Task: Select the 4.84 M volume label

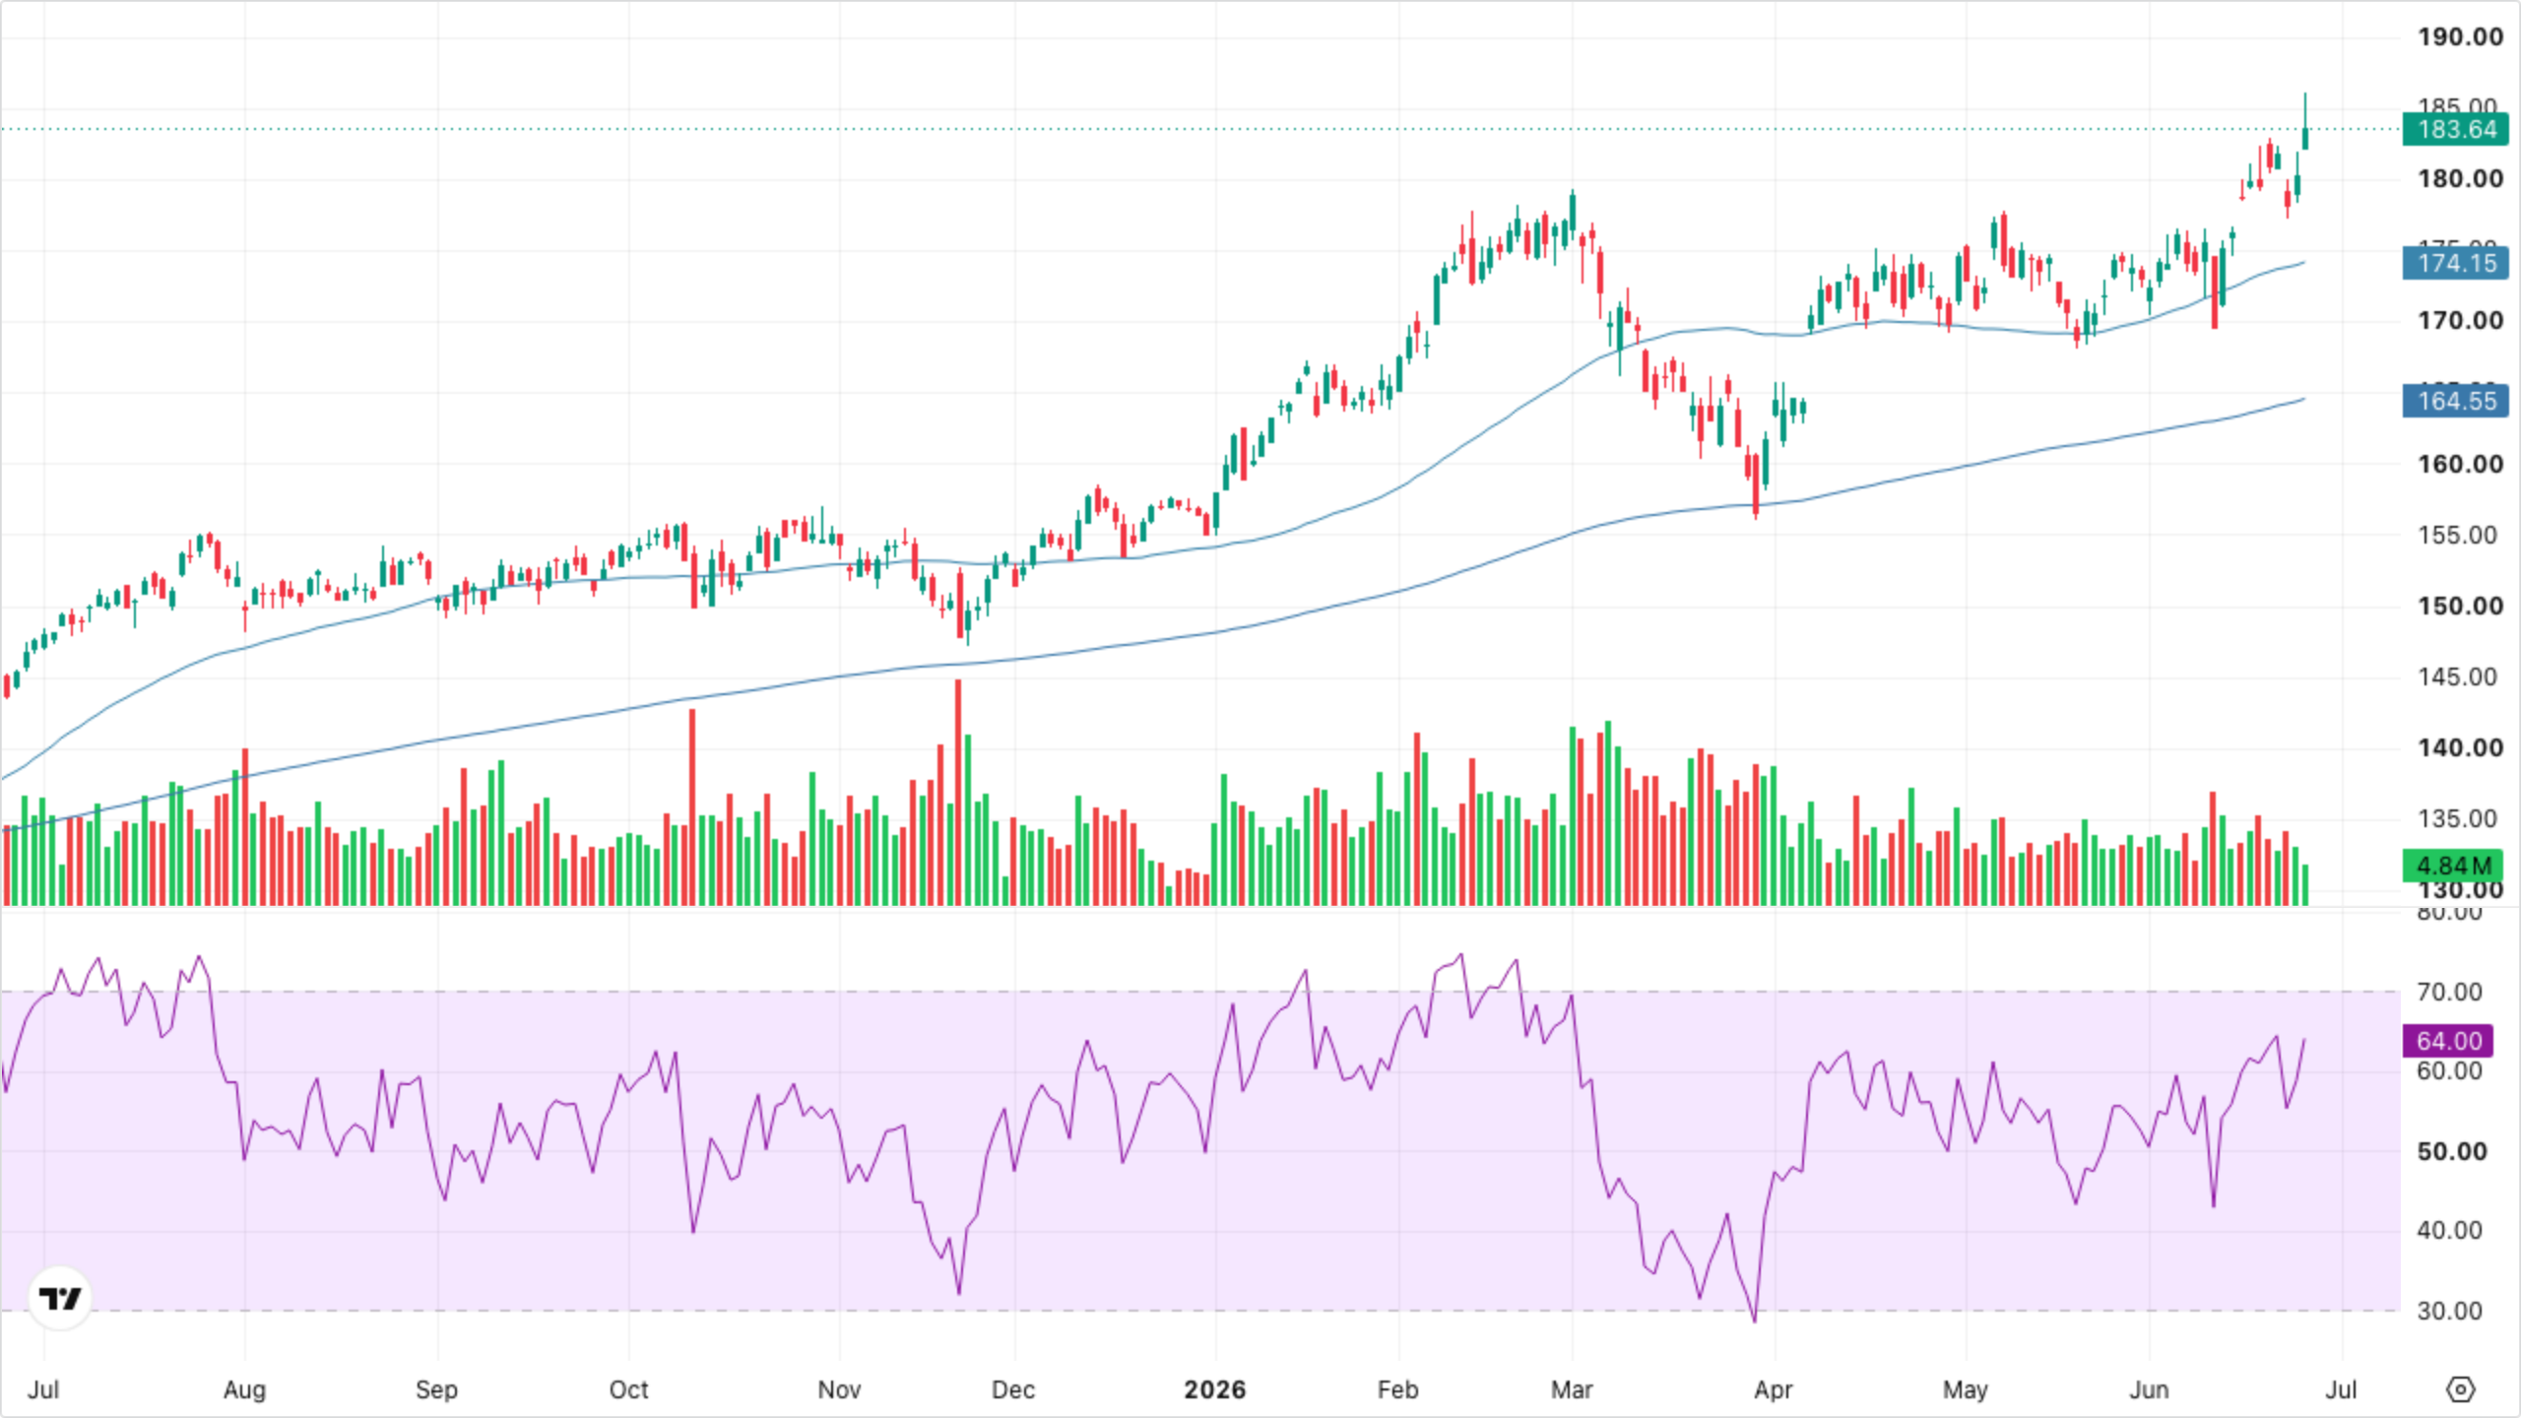Action: [2453, 866]
